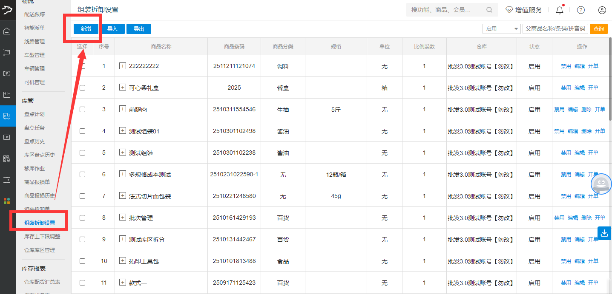Open the robot assistant chat icon
Viewport: 612px width, 294px height.
(601, 184)
